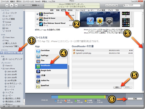Viewport: 145px width, 109px height.
Task: Collapse isao's iPhone playlist folder
Action: pos(1,69)
